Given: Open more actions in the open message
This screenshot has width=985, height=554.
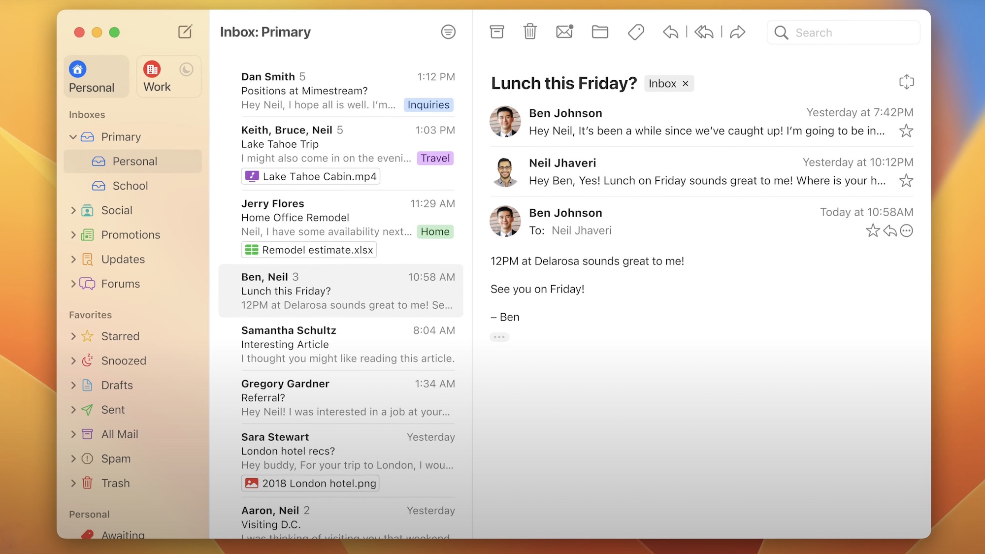Looking at the screenshot, I should pos(906,230).
